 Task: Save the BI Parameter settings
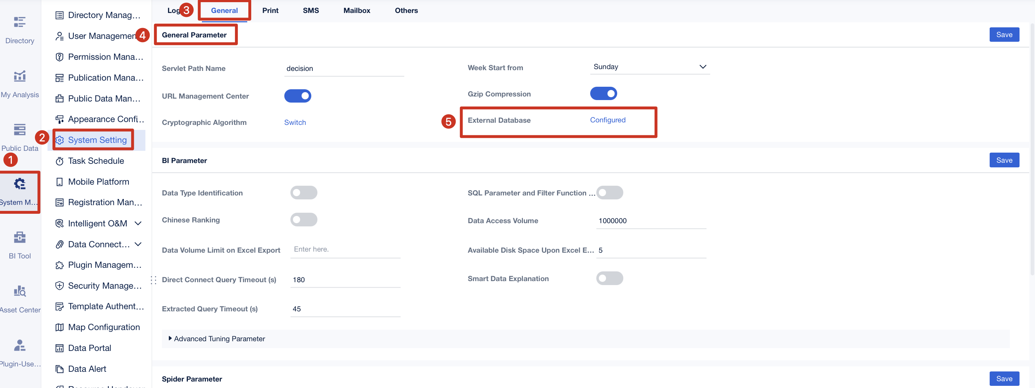(x=1004, y=159)
